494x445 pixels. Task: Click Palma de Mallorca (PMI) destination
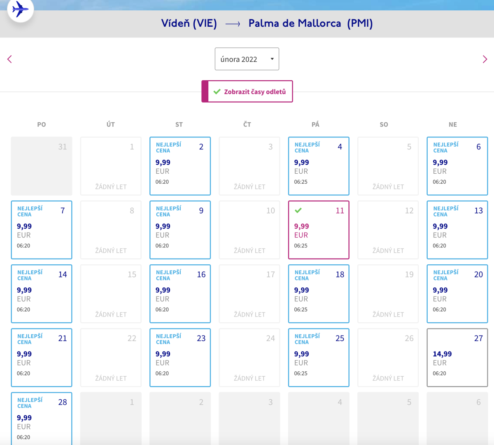point(310,23)
